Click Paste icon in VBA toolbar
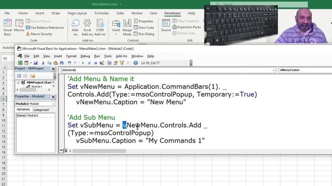The width and height of the screenshot is (332, 186). [56, 63]
